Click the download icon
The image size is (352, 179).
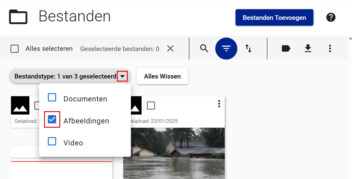pyautogui.click(x=308, y=48)
